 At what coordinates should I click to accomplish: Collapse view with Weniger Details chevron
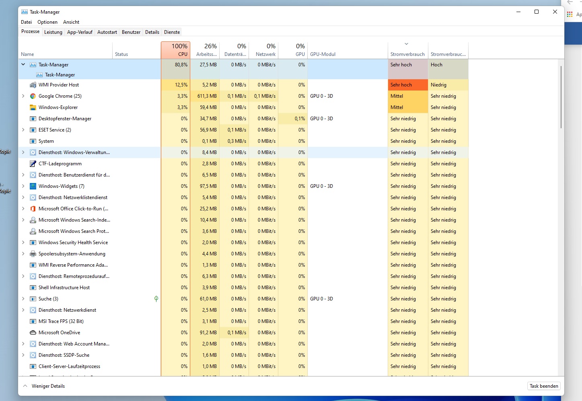pos(25,386)
